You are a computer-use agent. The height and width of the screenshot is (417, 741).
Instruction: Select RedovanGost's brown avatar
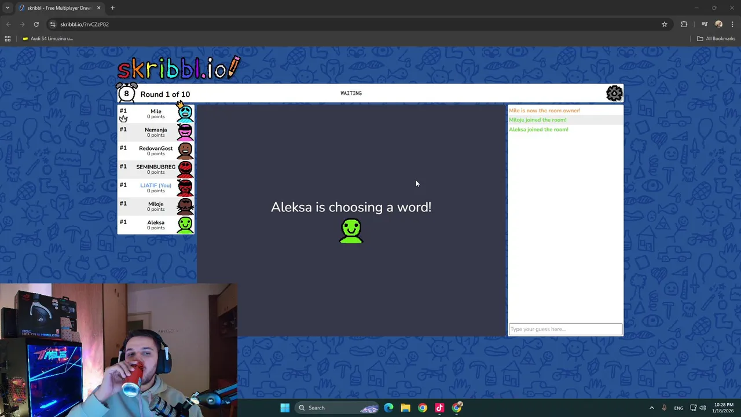coord(185,151)
